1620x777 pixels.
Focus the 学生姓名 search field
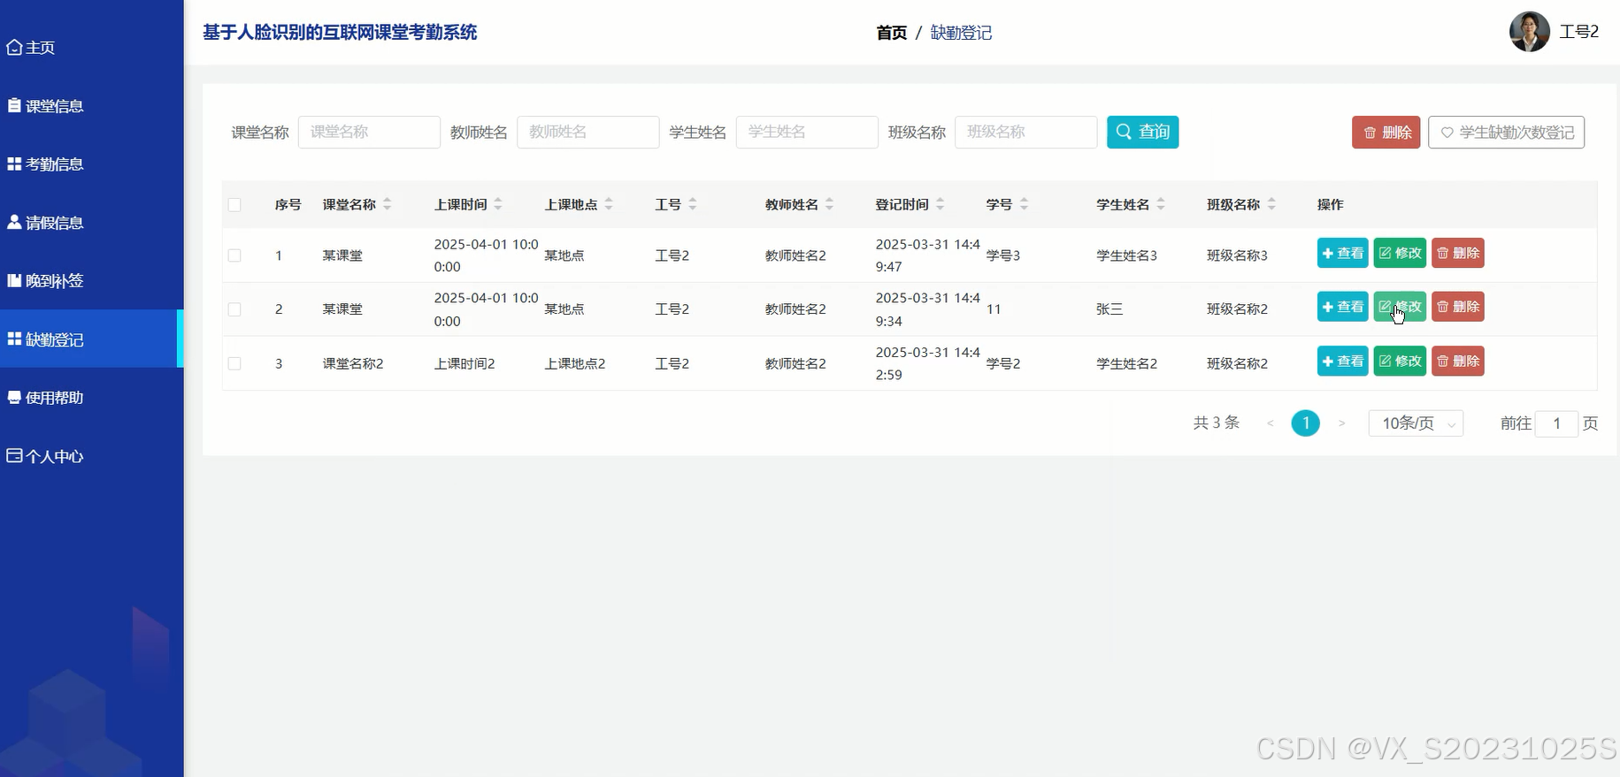click(807, 132)
